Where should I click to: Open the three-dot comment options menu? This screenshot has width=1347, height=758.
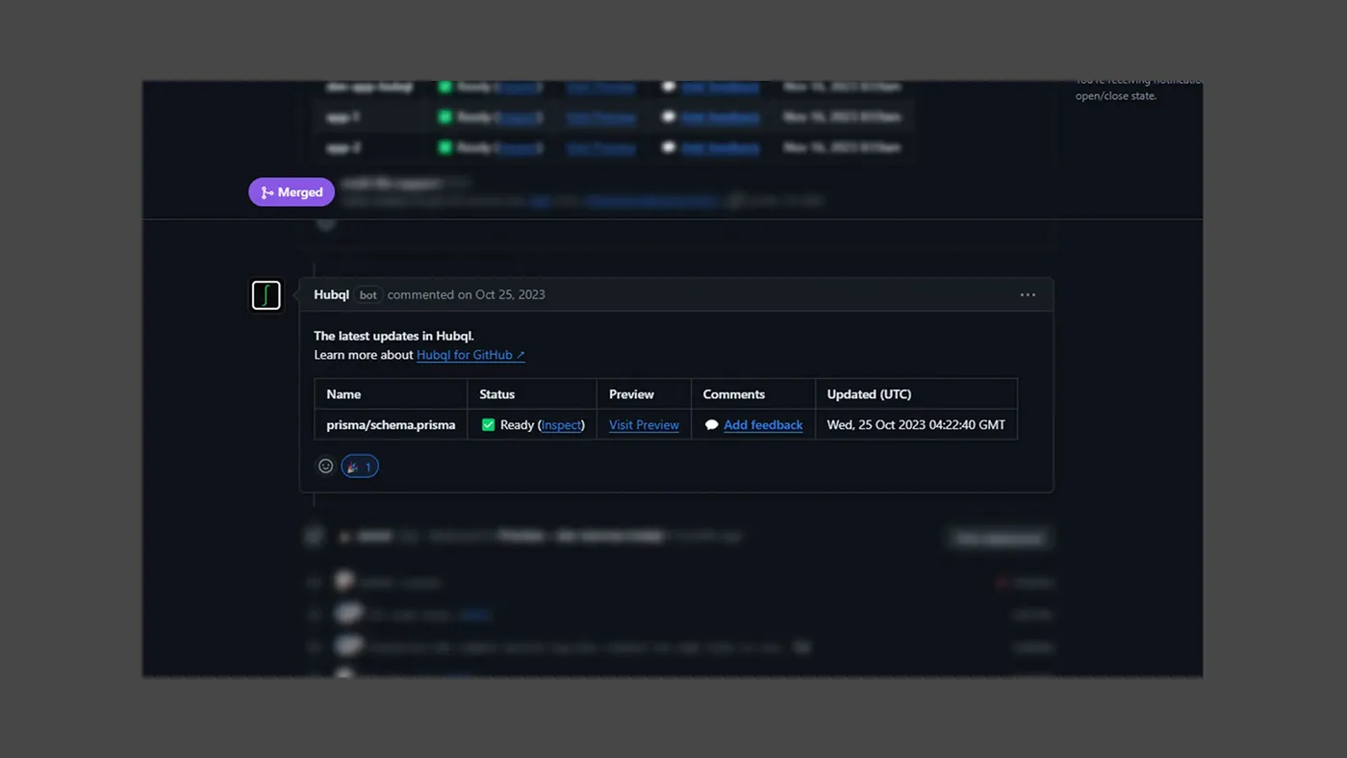[x=1028, y=295]
